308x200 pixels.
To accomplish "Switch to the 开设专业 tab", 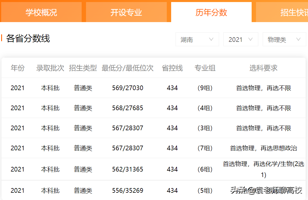I will pyautogui.click(x=126, y=12).
